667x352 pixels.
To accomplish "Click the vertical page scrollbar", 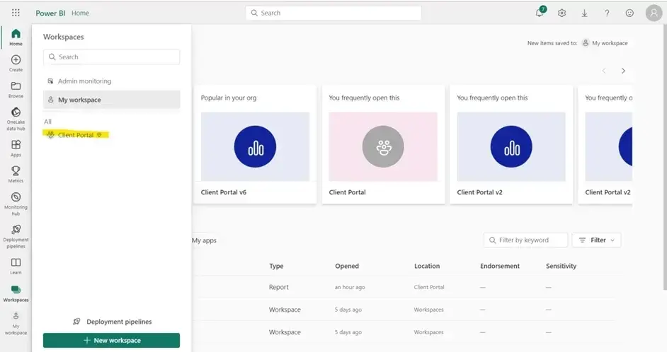I will (665, 157).
